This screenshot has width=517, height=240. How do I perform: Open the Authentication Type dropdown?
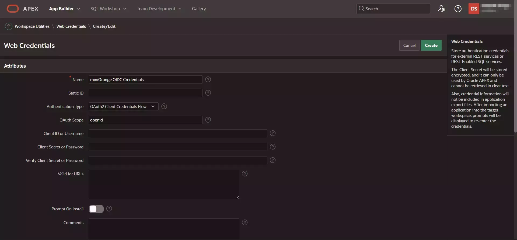coord(124,106)
